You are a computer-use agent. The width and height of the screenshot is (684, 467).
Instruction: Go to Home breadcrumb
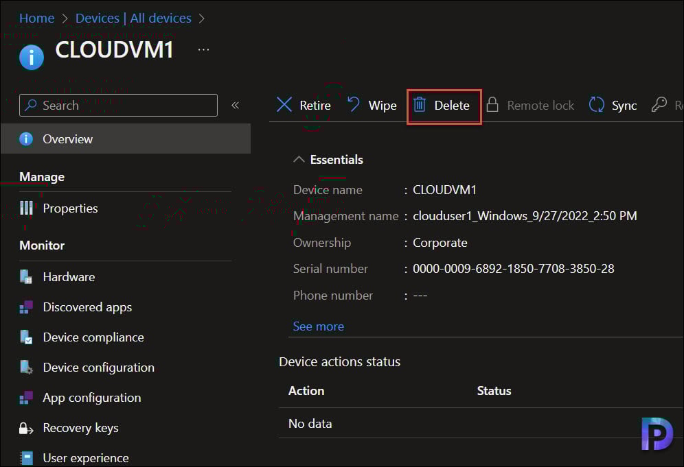click(36, 19)
